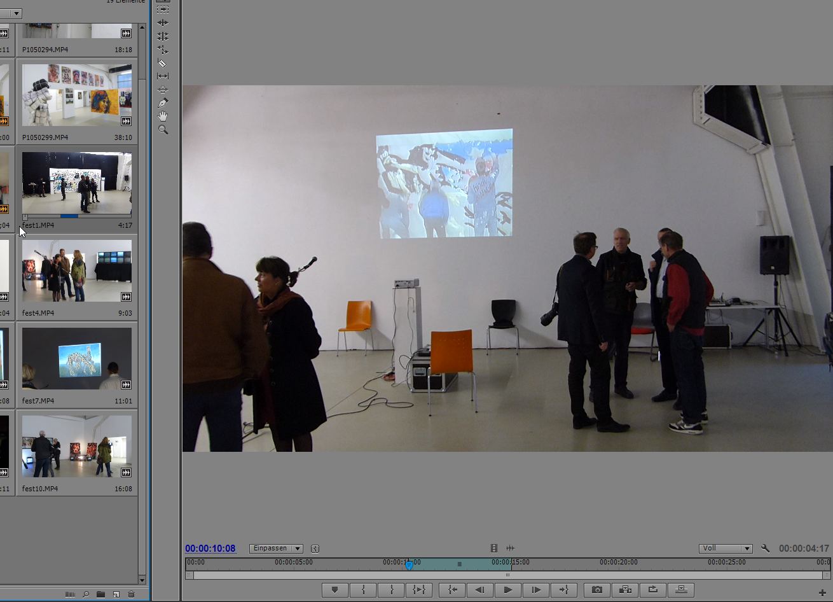Click the Drag Video Only filmstrip icon
833x602 pixels.
pyautogui.click(x=494, y=548)
